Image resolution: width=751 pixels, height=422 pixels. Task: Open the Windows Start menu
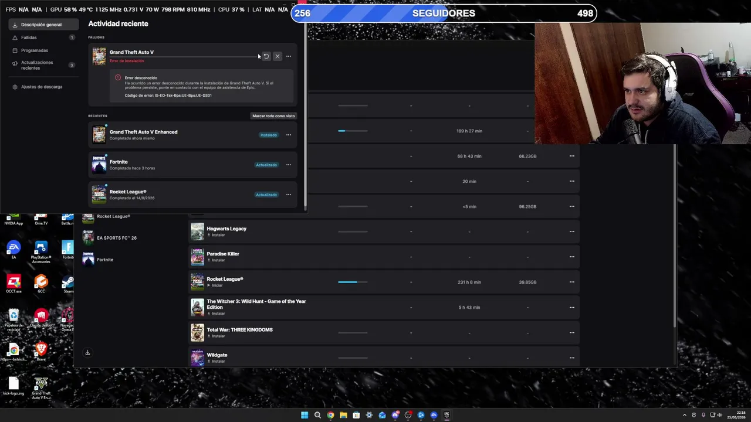click(305, 415)
